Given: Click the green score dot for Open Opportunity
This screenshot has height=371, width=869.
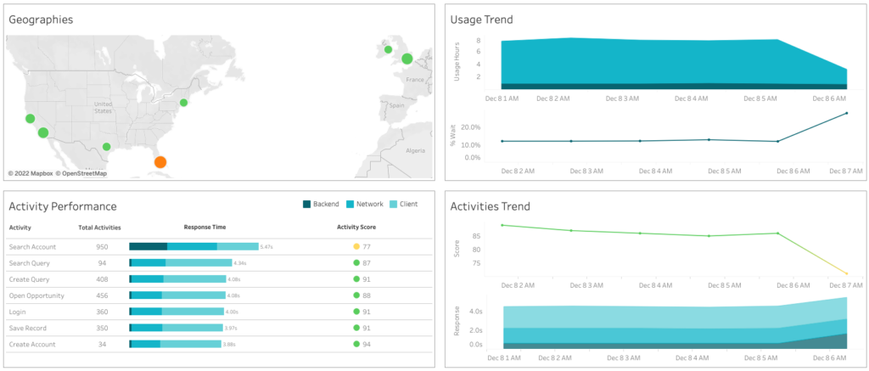Looking at the screenshot, I should 357,295.
